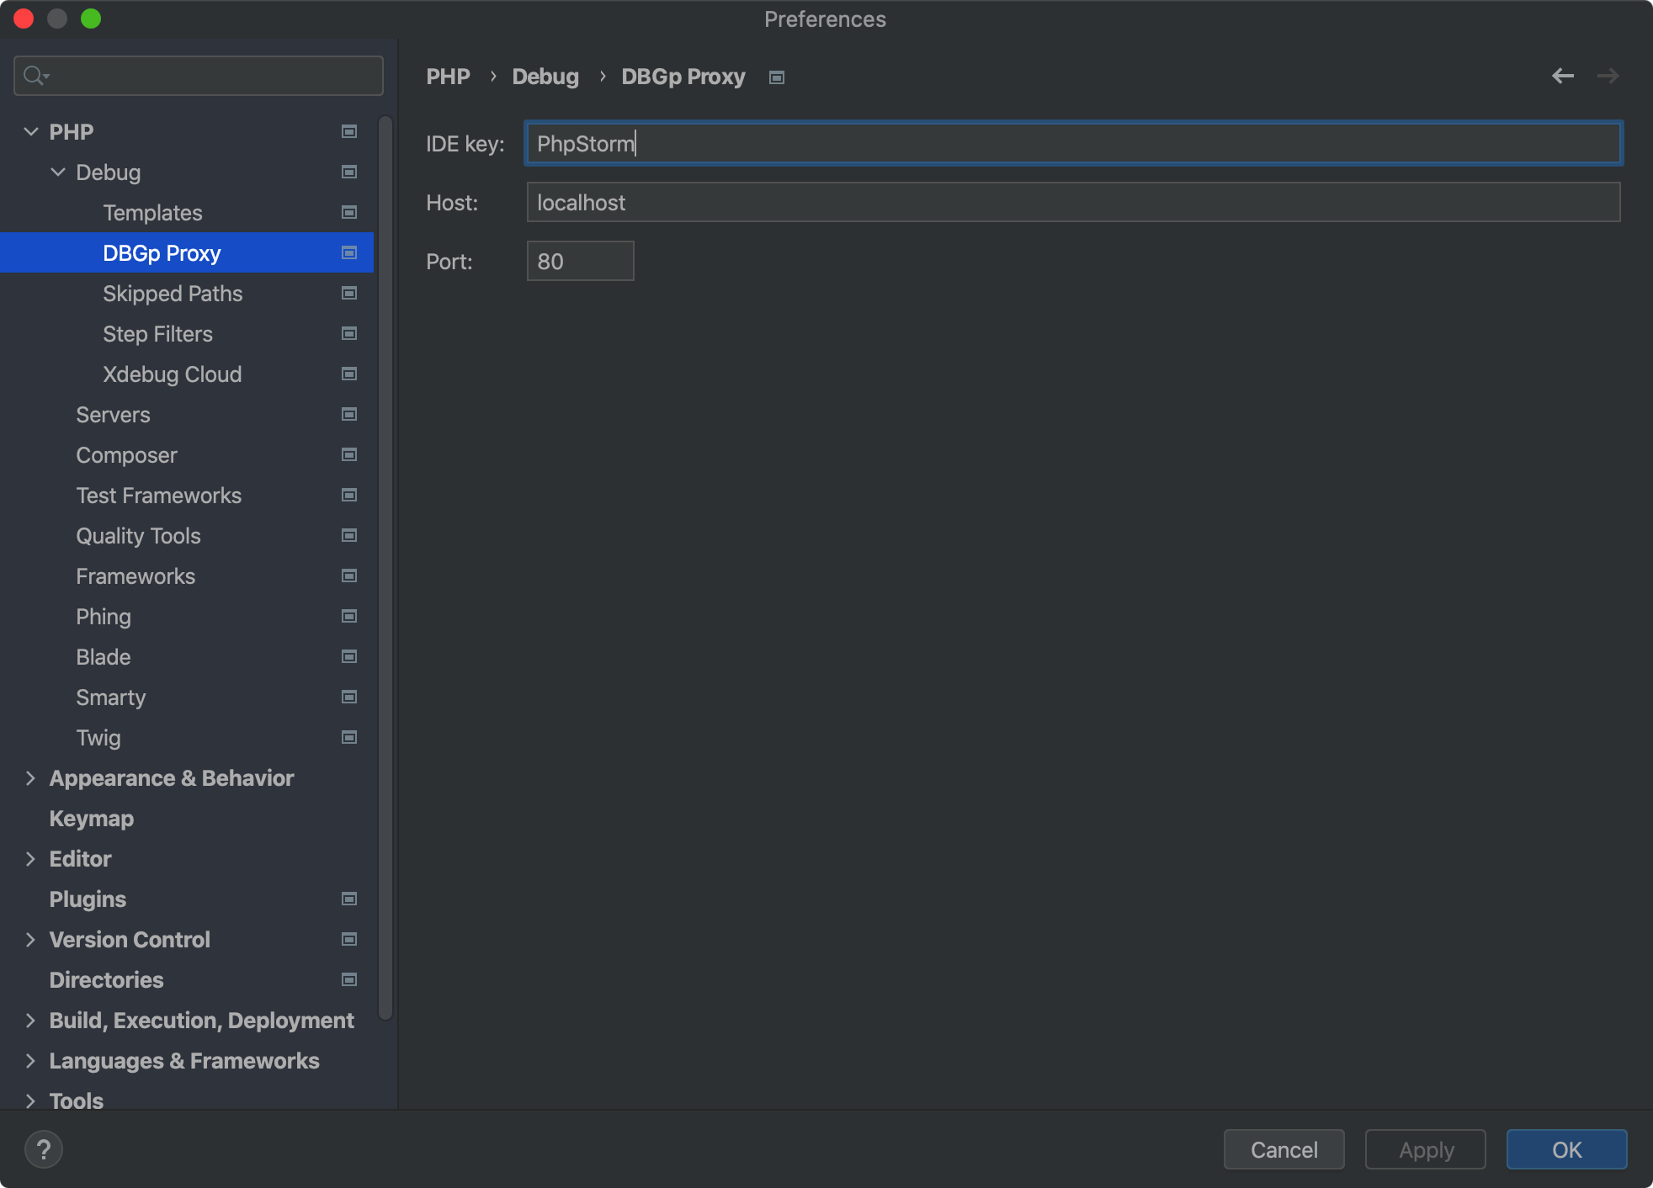Collapse the Debug subsection
The image size is (1653, 1188).
pyautogui.click(x=58, y=172)
